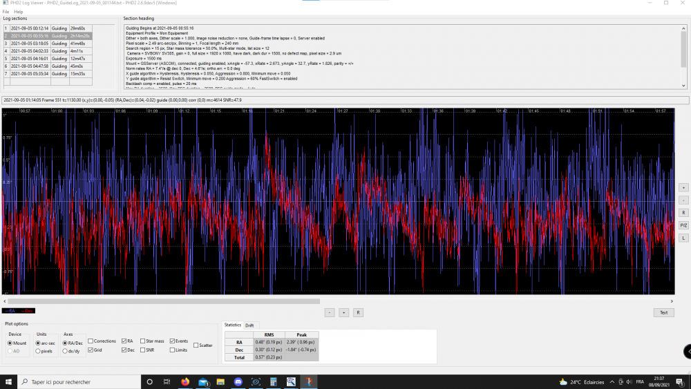This screenshot has height=389, width=691.
Task: Select pixels as the units
Action: (39, 351)
